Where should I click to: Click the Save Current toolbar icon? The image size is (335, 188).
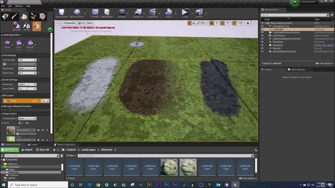coord(62,13)
